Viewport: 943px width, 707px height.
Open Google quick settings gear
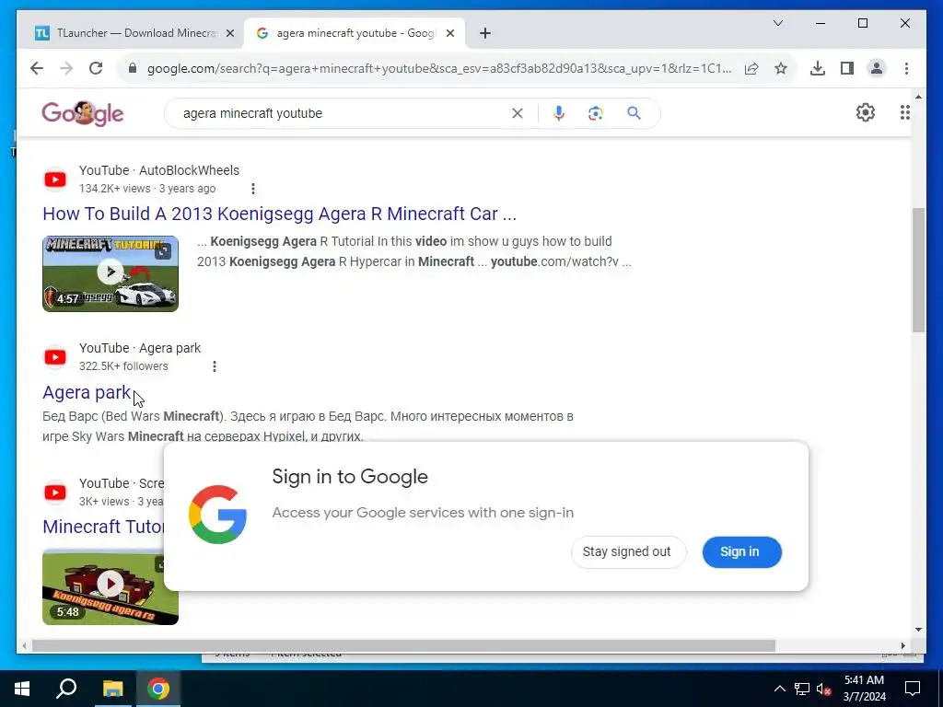866,112
